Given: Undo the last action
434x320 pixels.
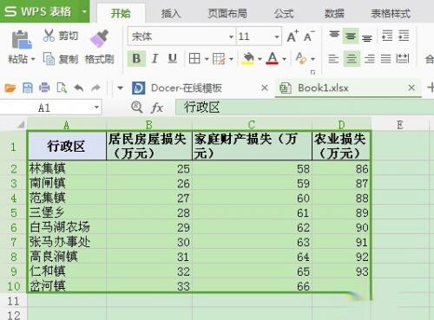Looking at the screenshot, I should pos(79,88).
